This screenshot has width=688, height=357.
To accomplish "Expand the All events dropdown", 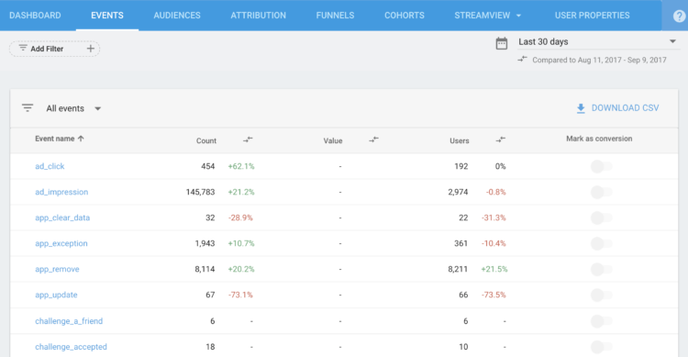I will 73,108.
